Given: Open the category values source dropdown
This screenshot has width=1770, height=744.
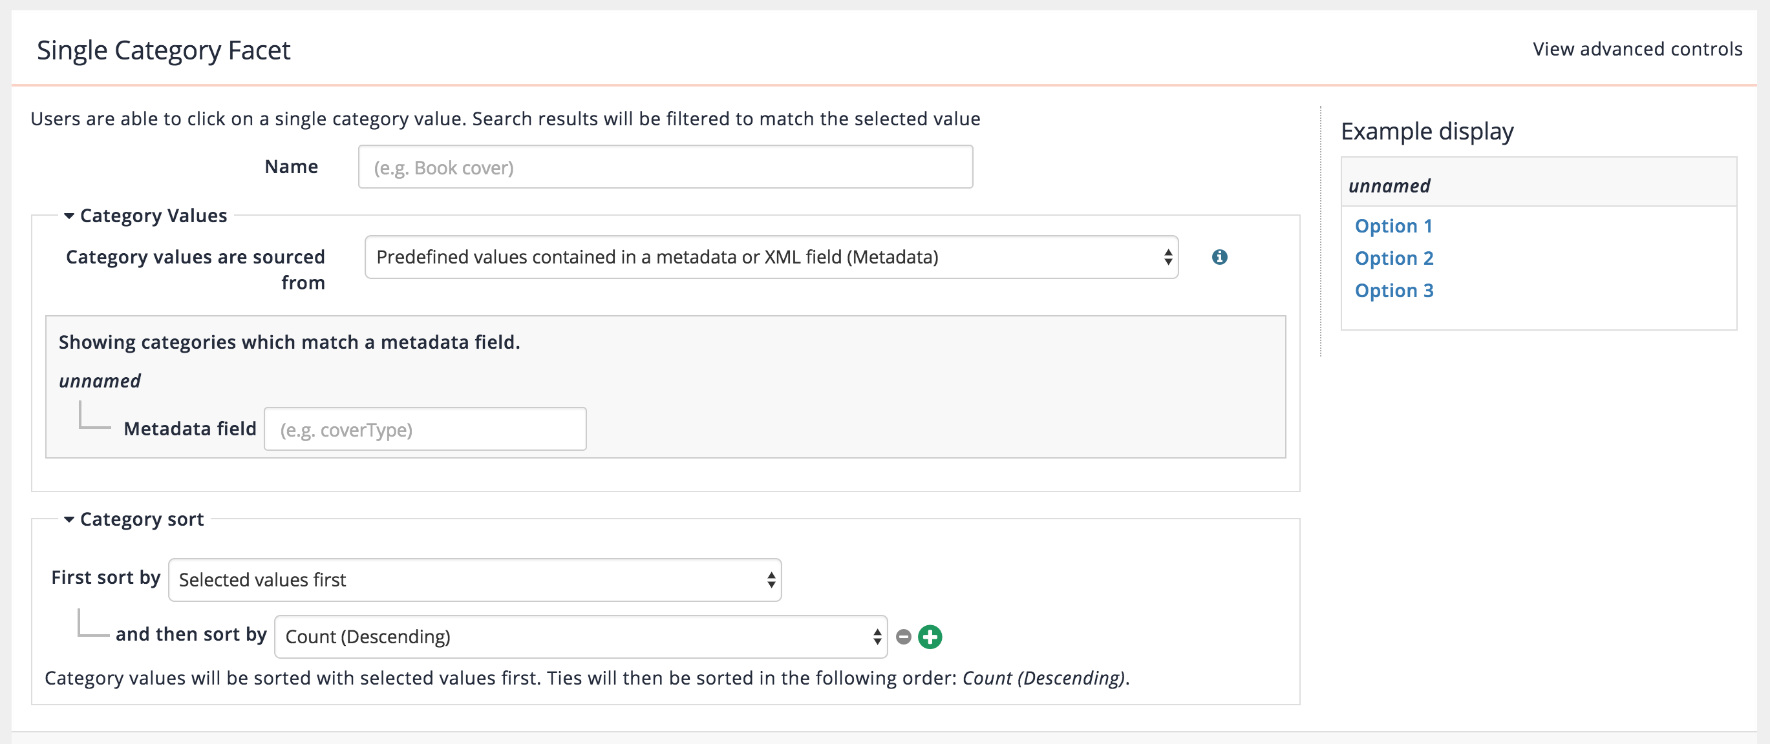Looking at the screenshot, I should click(771, 258).
